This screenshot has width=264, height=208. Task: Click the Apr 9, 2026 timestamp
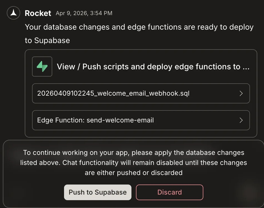[84, 13]
